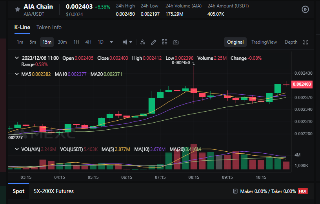This screenshot has width=320, height=204.
Task: Click the 0.002340 price axis label
Action: (x=303, y=110)
